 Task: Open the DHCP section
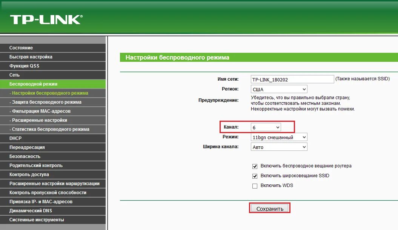53,138
